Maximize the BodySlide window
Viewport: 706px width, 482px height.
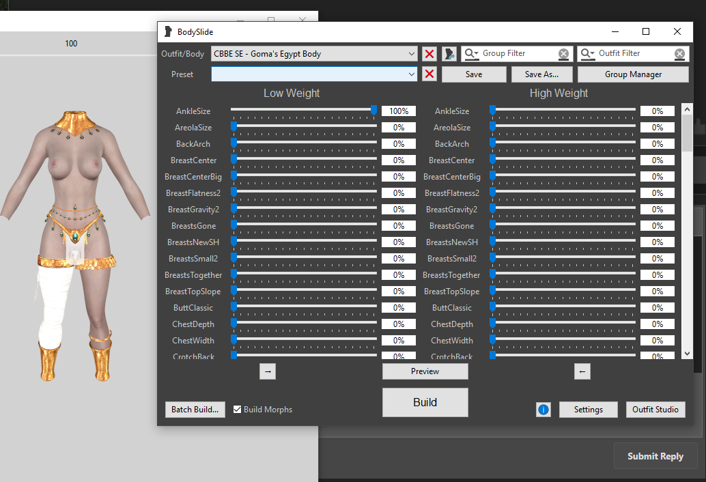point(646,31)
